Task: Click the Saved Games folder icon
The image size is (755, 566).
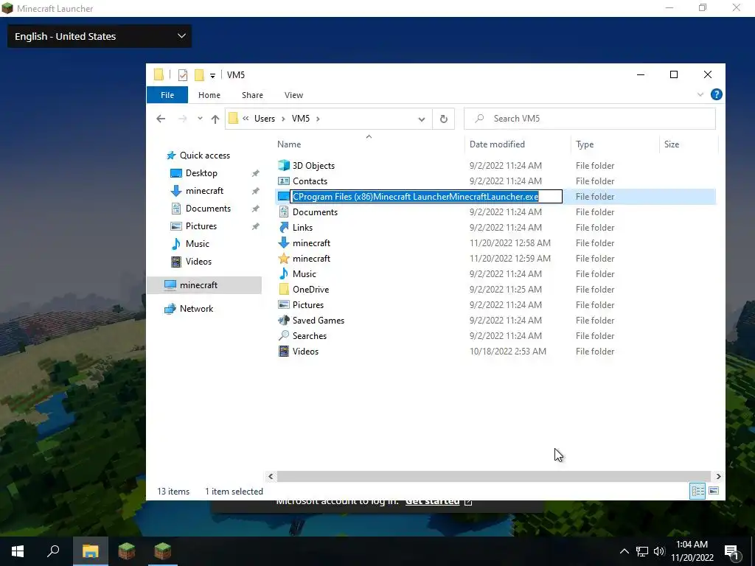Action: [x=284, y=320]
